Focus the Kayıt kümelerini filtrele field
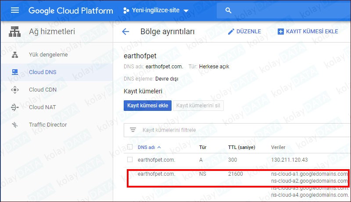351x202 pixels. [x=237, y=130]
